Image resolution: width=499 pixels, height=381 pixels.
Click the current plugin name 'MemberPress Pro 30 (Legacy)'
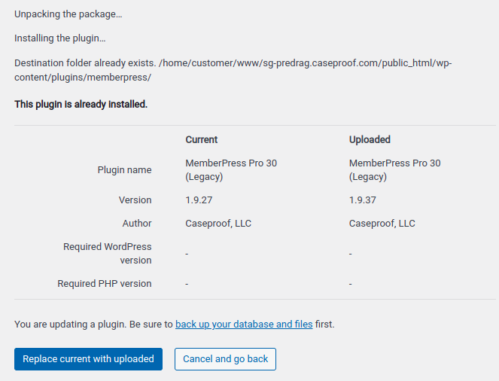[231, 170]
